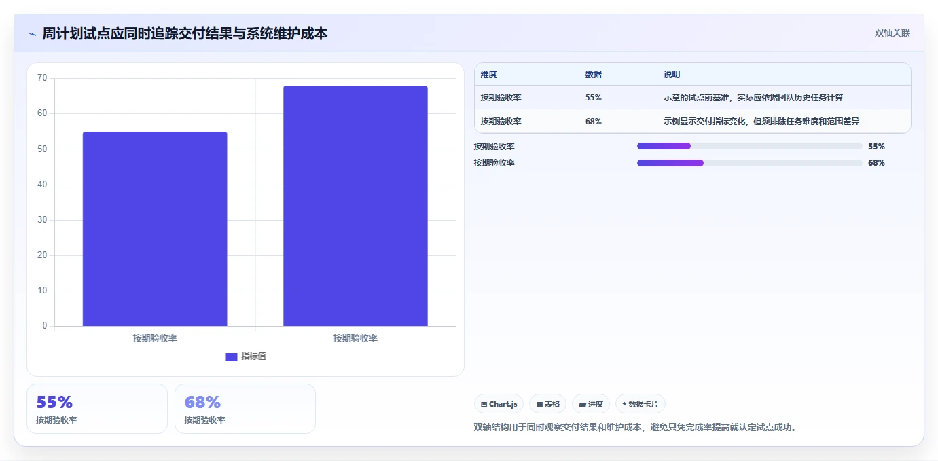The width and height of the screenshot is (938, 461).
Task: Click the 按期验收率 label in the 55% stat card
Action: (56, 420)
